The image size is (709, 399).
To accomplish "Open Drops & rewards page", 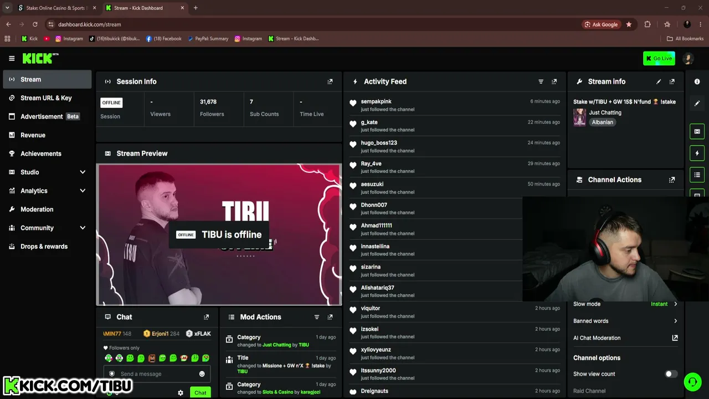I will [47, 247].
